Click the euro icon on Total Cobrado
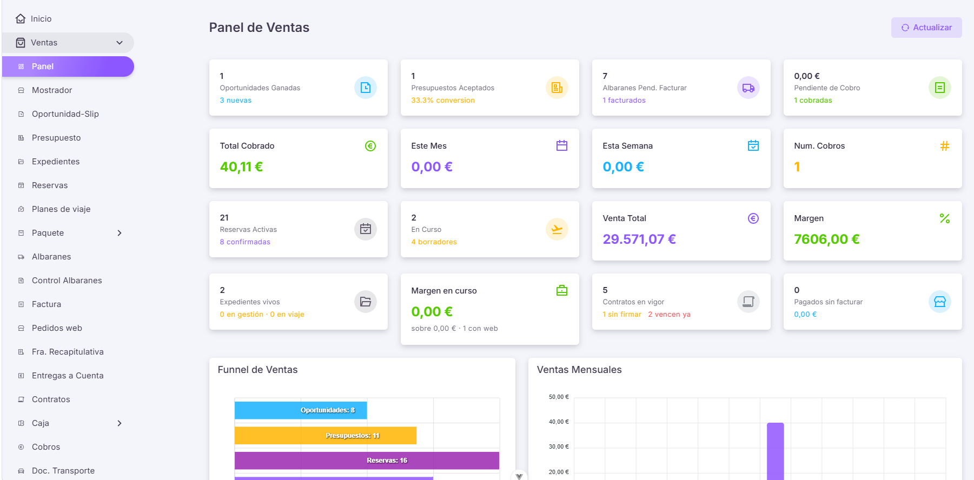The width and height of the screenshot is (974, 480). coord(370,146)
